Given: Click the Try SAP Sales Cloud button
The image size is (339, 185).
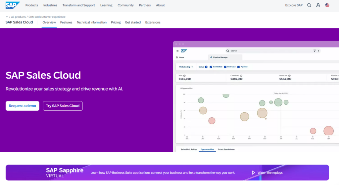Looking at the screenshot, I should coord(63,106).
